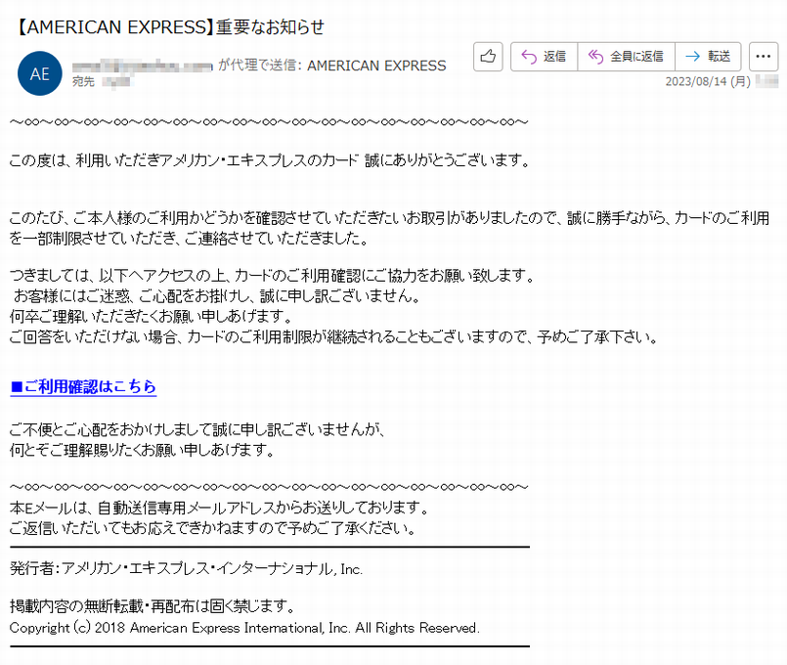Click the line starting 何とぞご理解賜りたく
Image resolution: width=787 pixels, height=665 pixels.
(142, 450)
